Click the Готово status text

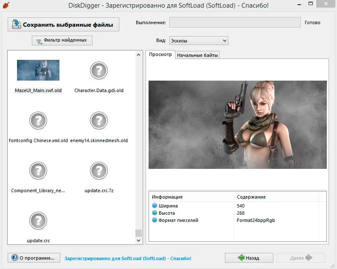(x=312, y=22)
